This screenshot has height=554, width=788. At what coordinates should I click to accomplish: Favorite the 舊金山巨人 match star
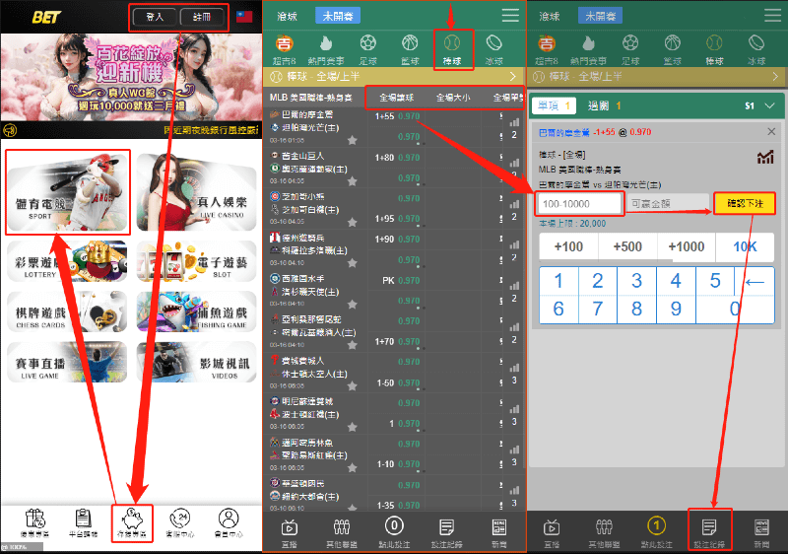(x=353, y=181)
